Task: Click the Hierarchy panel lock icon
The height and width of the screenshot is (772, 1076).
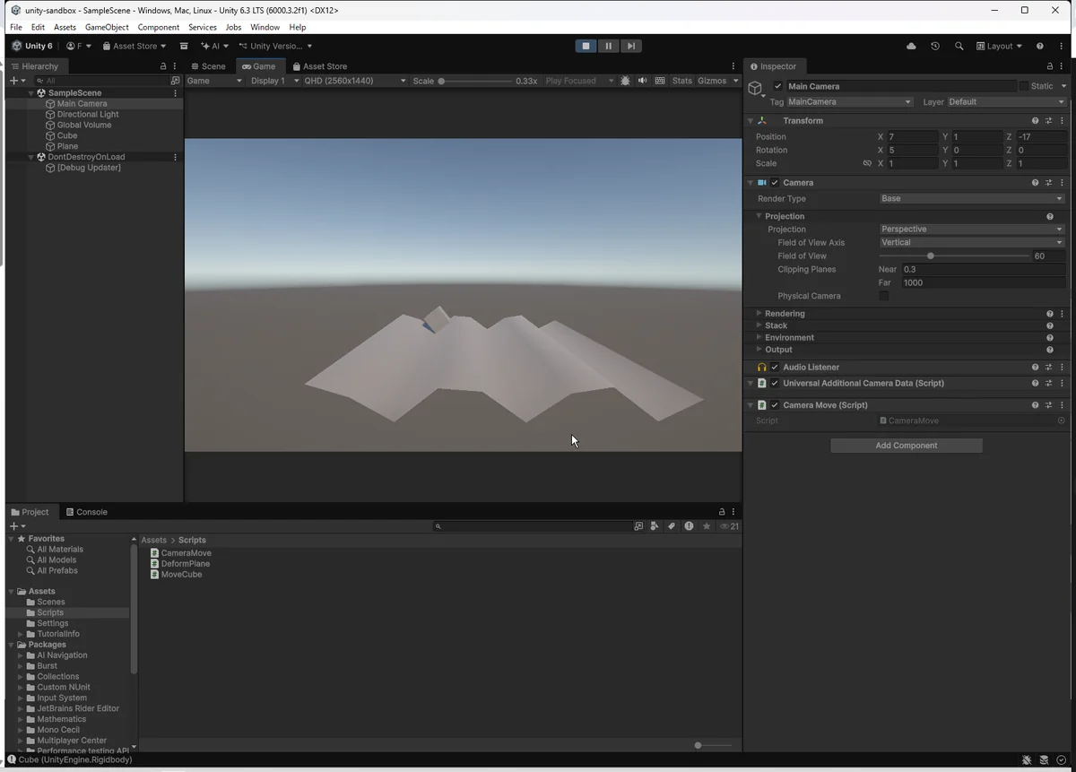Action: coord(162,66)
